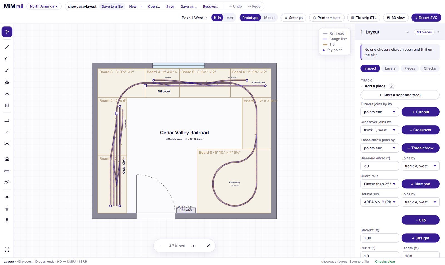Select the building house tool
The height and width of the screenshot is (265, 445).
click(x=7, y=159)
